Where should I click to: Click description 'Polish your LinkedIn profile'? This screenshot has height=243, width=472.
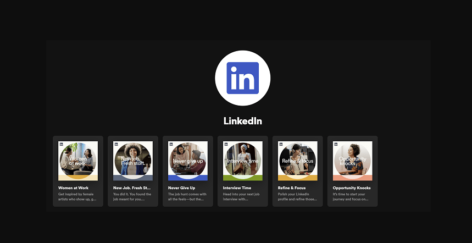297,197
